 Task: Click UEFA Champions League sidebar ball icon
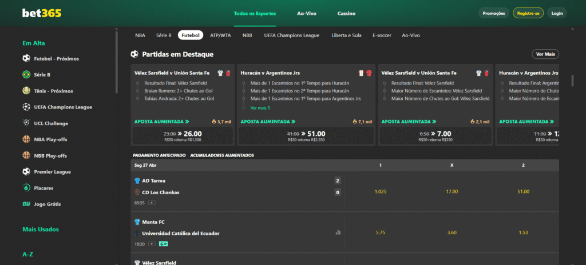pos(26,107)
